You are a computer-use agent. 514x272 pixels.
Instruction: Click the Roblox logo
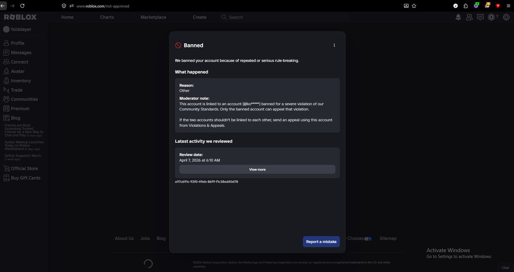[20, 17]
